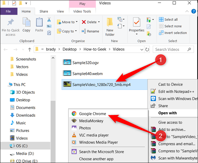The image size is (198, 163).
Task: Select the Sample640.webm file
Action: point(83,74)
